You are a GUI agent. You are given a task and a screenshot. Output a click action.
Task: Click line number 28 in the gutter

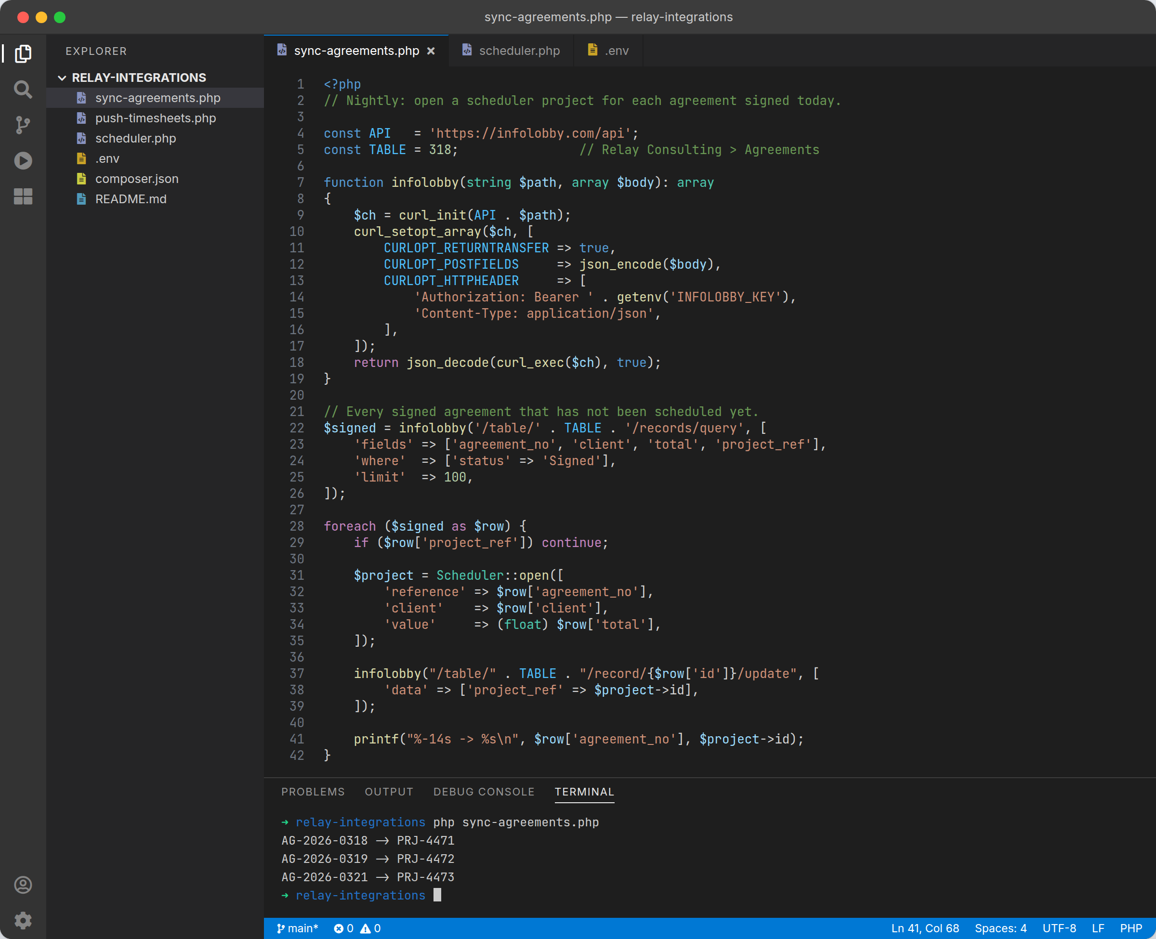tap(297, 526)
